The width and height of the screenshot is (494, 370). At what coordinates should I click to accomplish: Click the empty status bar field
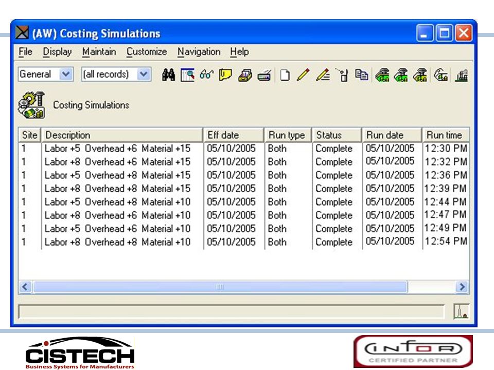232,312
